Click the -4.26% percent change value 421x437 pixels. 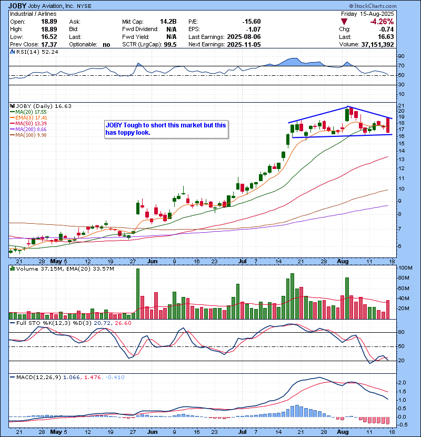[382, 22]
